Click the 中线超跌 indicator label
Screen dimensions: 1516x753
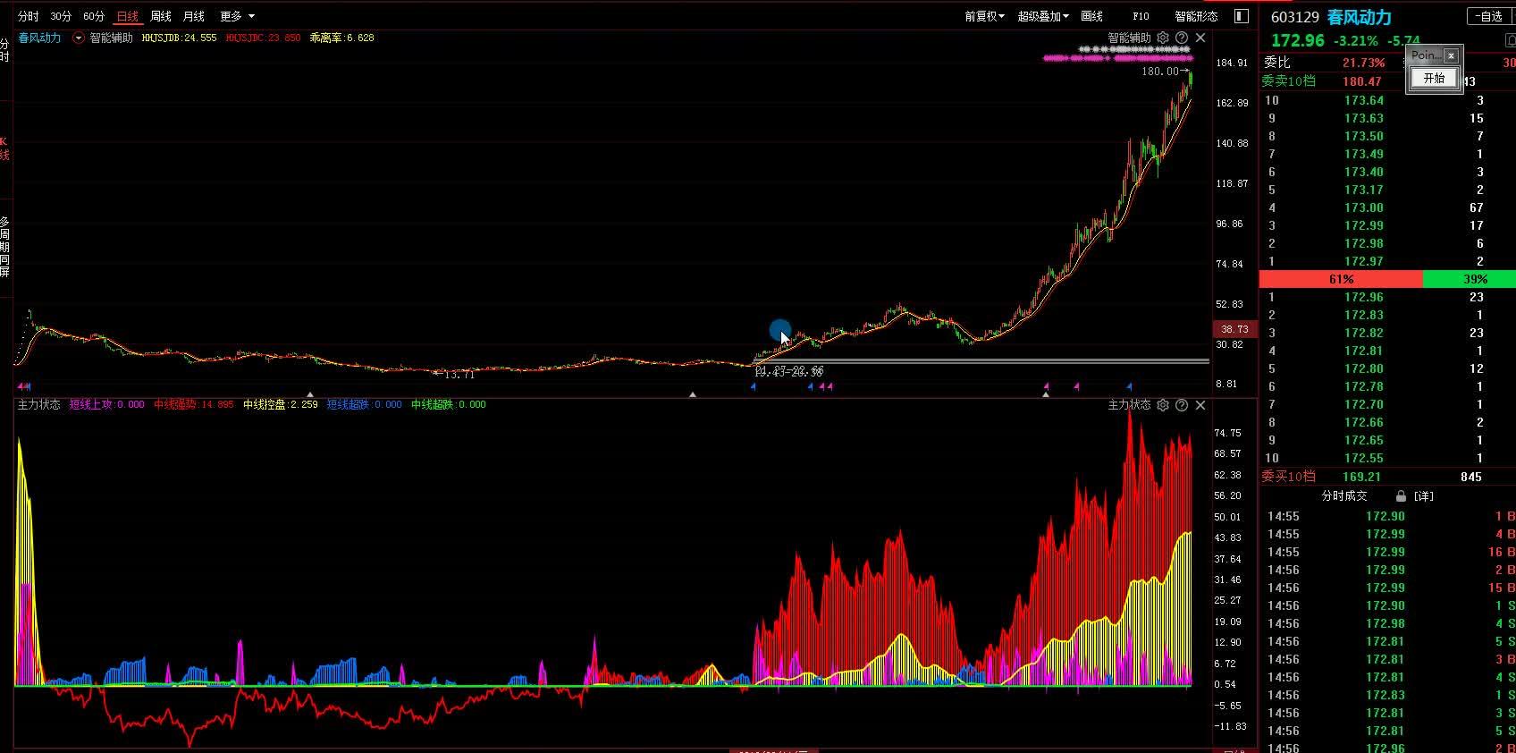(x=448, y=405)
